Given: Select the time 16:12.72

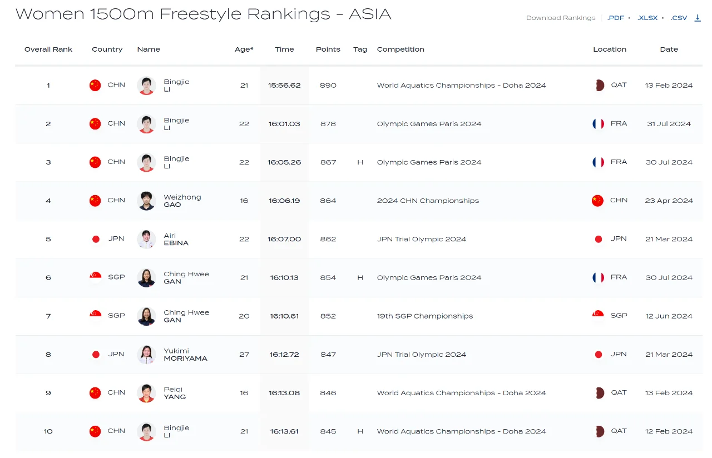Looking at the screenshot, I should click(284, 355).
